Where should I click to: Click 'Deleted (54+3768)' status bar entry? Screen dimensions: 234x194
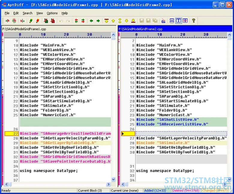186,191
